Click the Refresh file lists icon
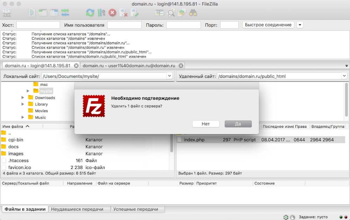The image size is (350, 220). click(x=90, y=13)
